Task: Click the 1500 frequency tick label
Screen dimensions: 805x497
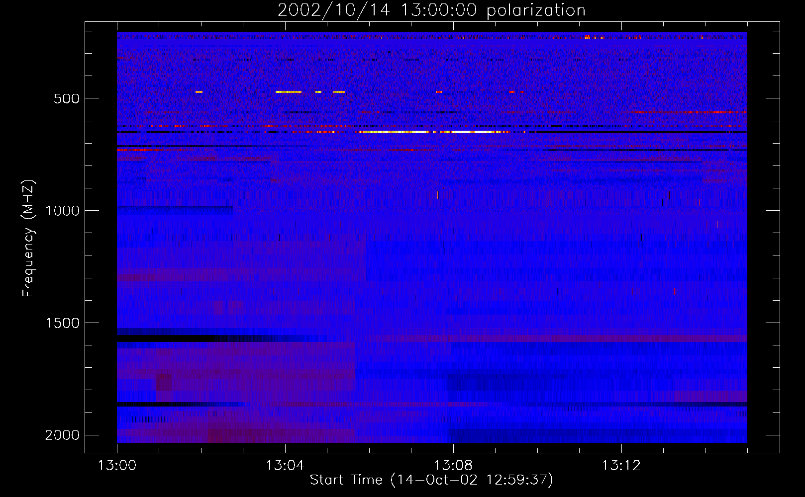Action: [x=62, y=323]
